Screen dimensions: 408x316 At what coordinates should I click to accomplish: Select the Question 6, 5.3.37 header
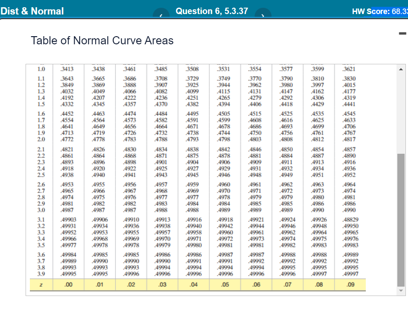[x=211, y=11]
